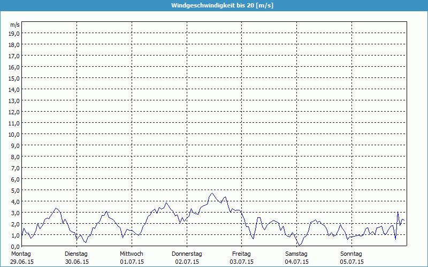This screenshot has width=428, height=267.
Task: Pick the Samstag day label
Action: tap(297, 254)
